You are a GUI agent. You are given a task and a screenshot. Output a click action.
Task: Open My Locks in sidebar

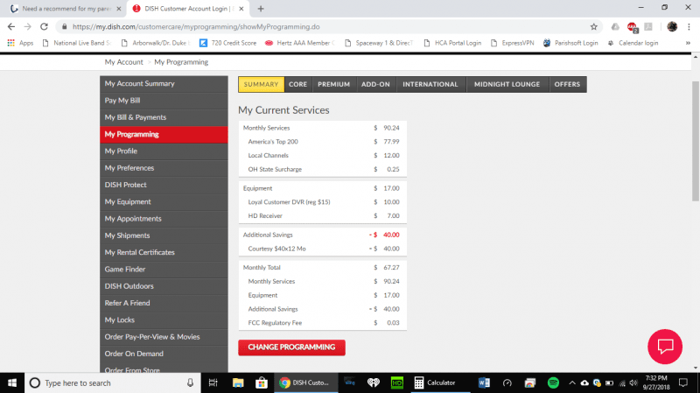pyautogui.click(x=164, y=320)
